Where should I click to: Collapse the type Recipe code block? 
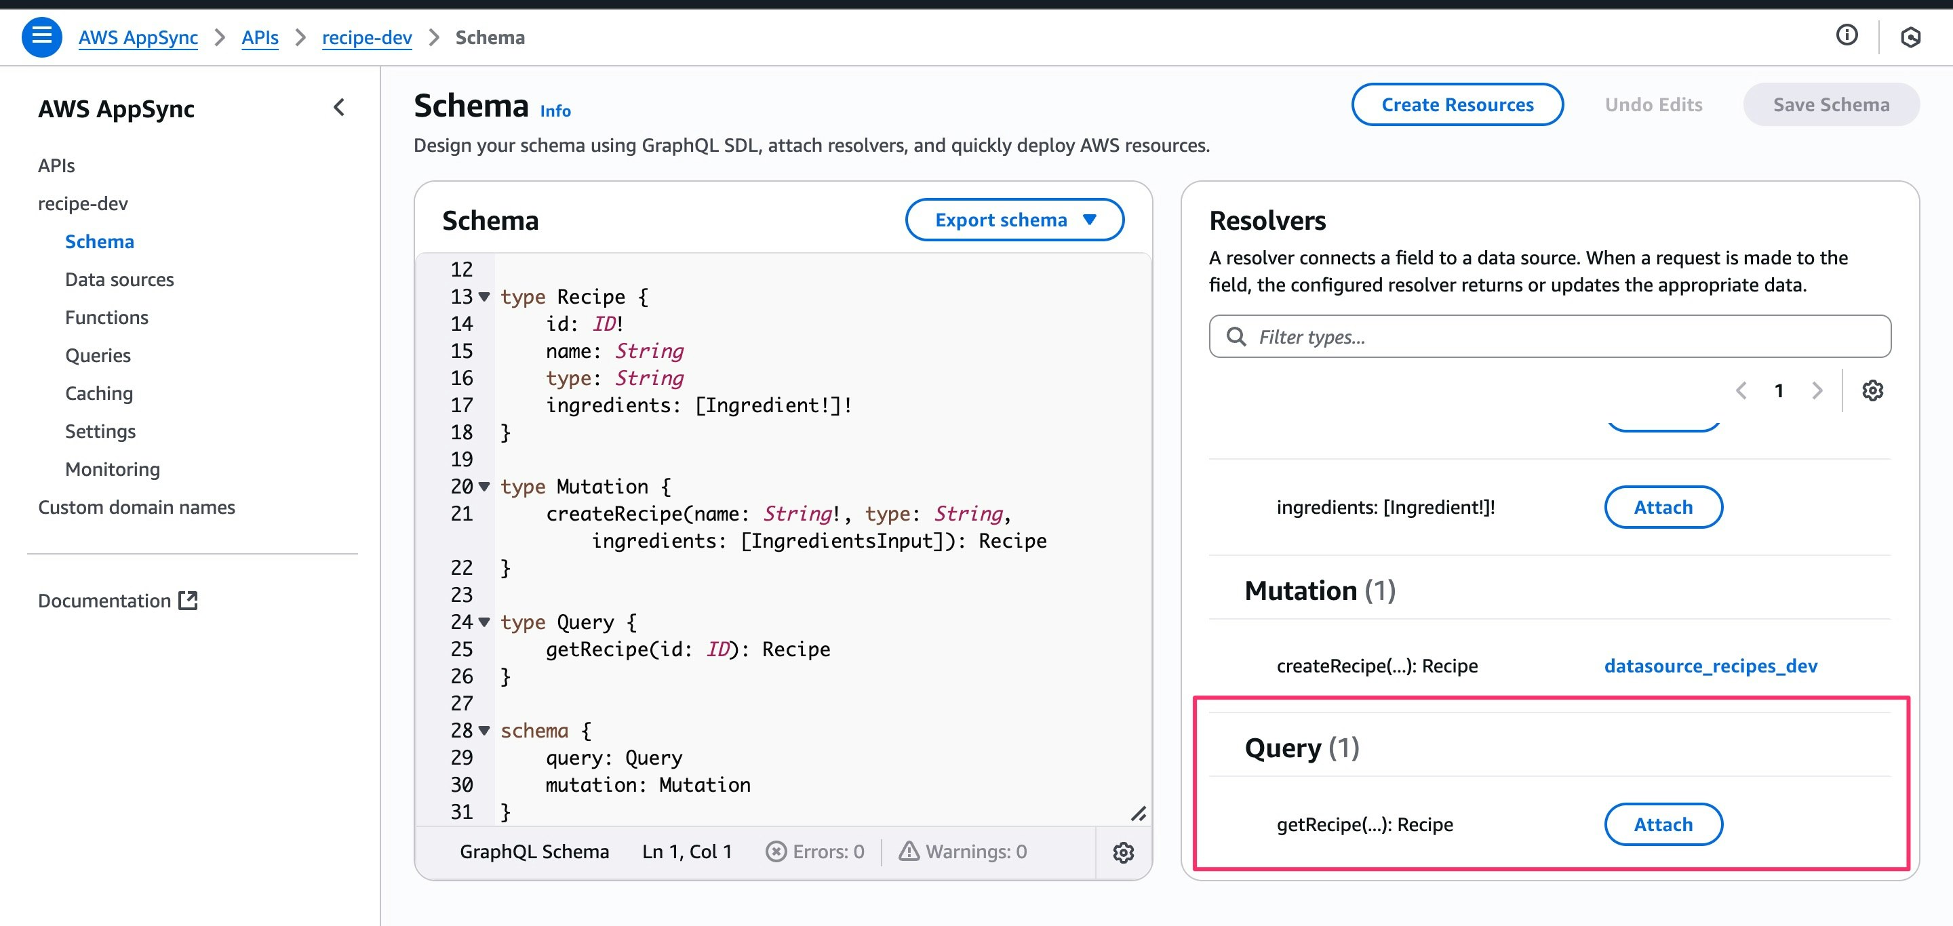484,296
